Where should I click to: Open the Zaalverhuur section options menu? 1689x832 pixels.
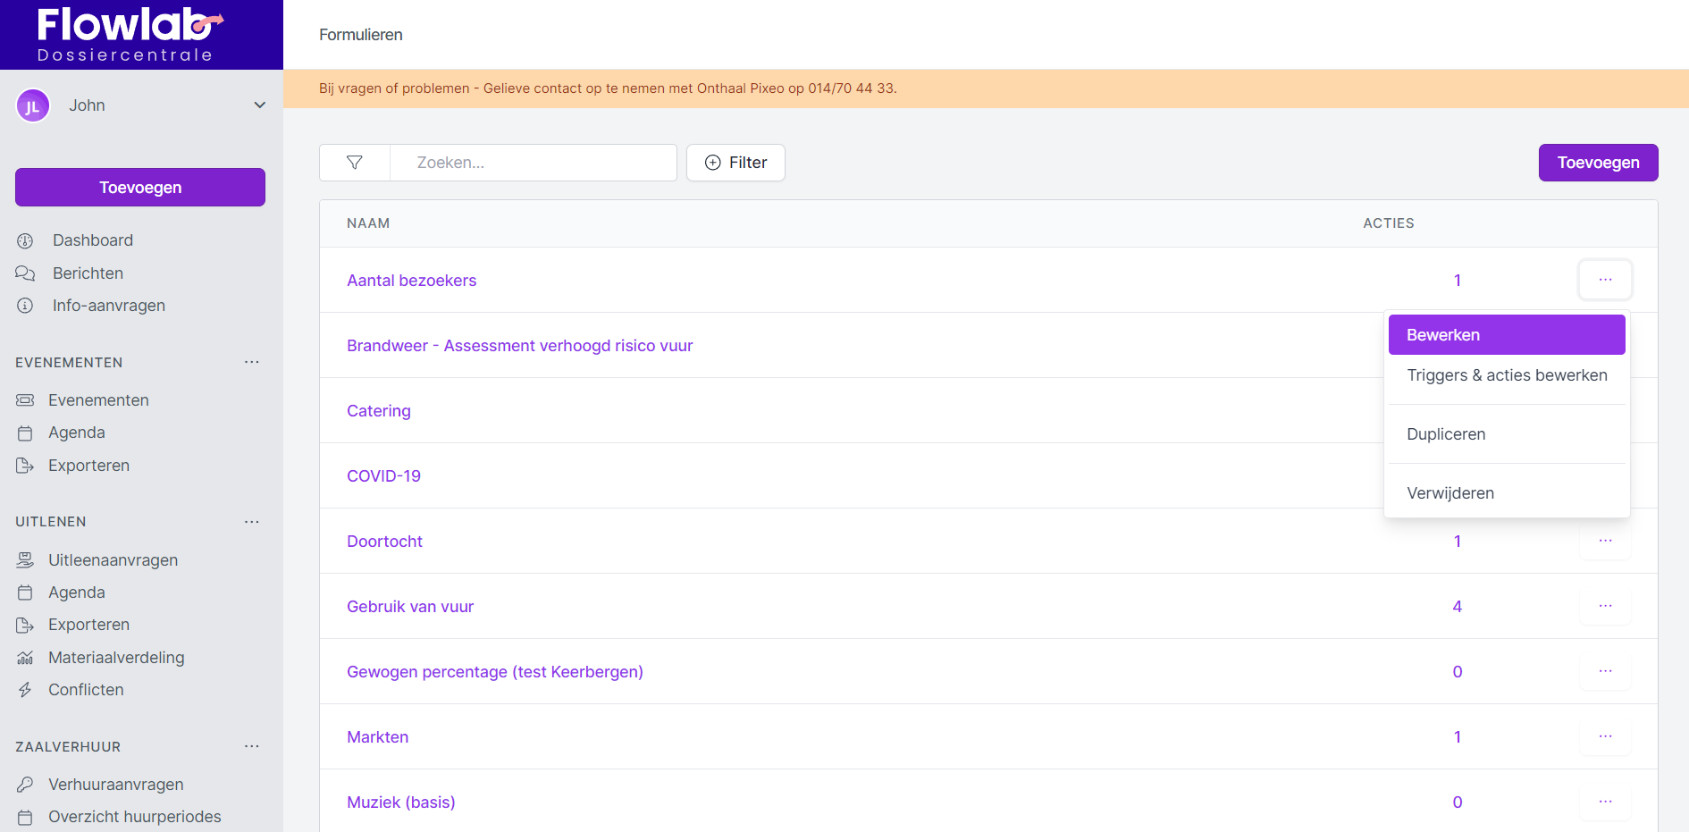[252, 747]
